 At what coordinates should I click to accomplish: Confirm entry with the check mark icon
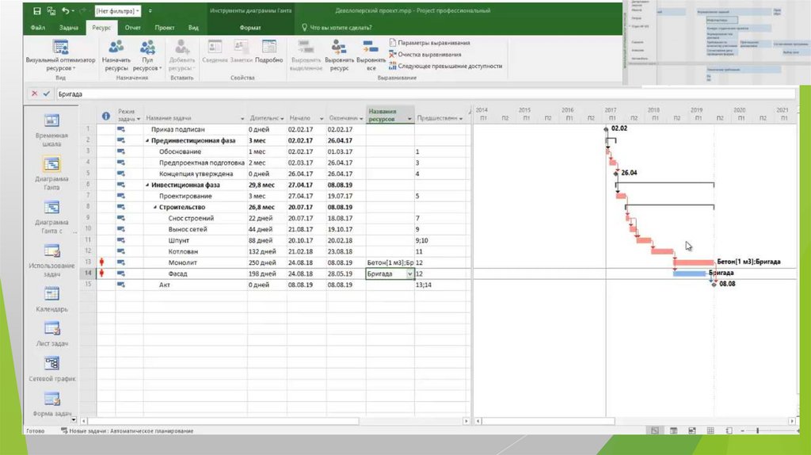pos(47,94)
